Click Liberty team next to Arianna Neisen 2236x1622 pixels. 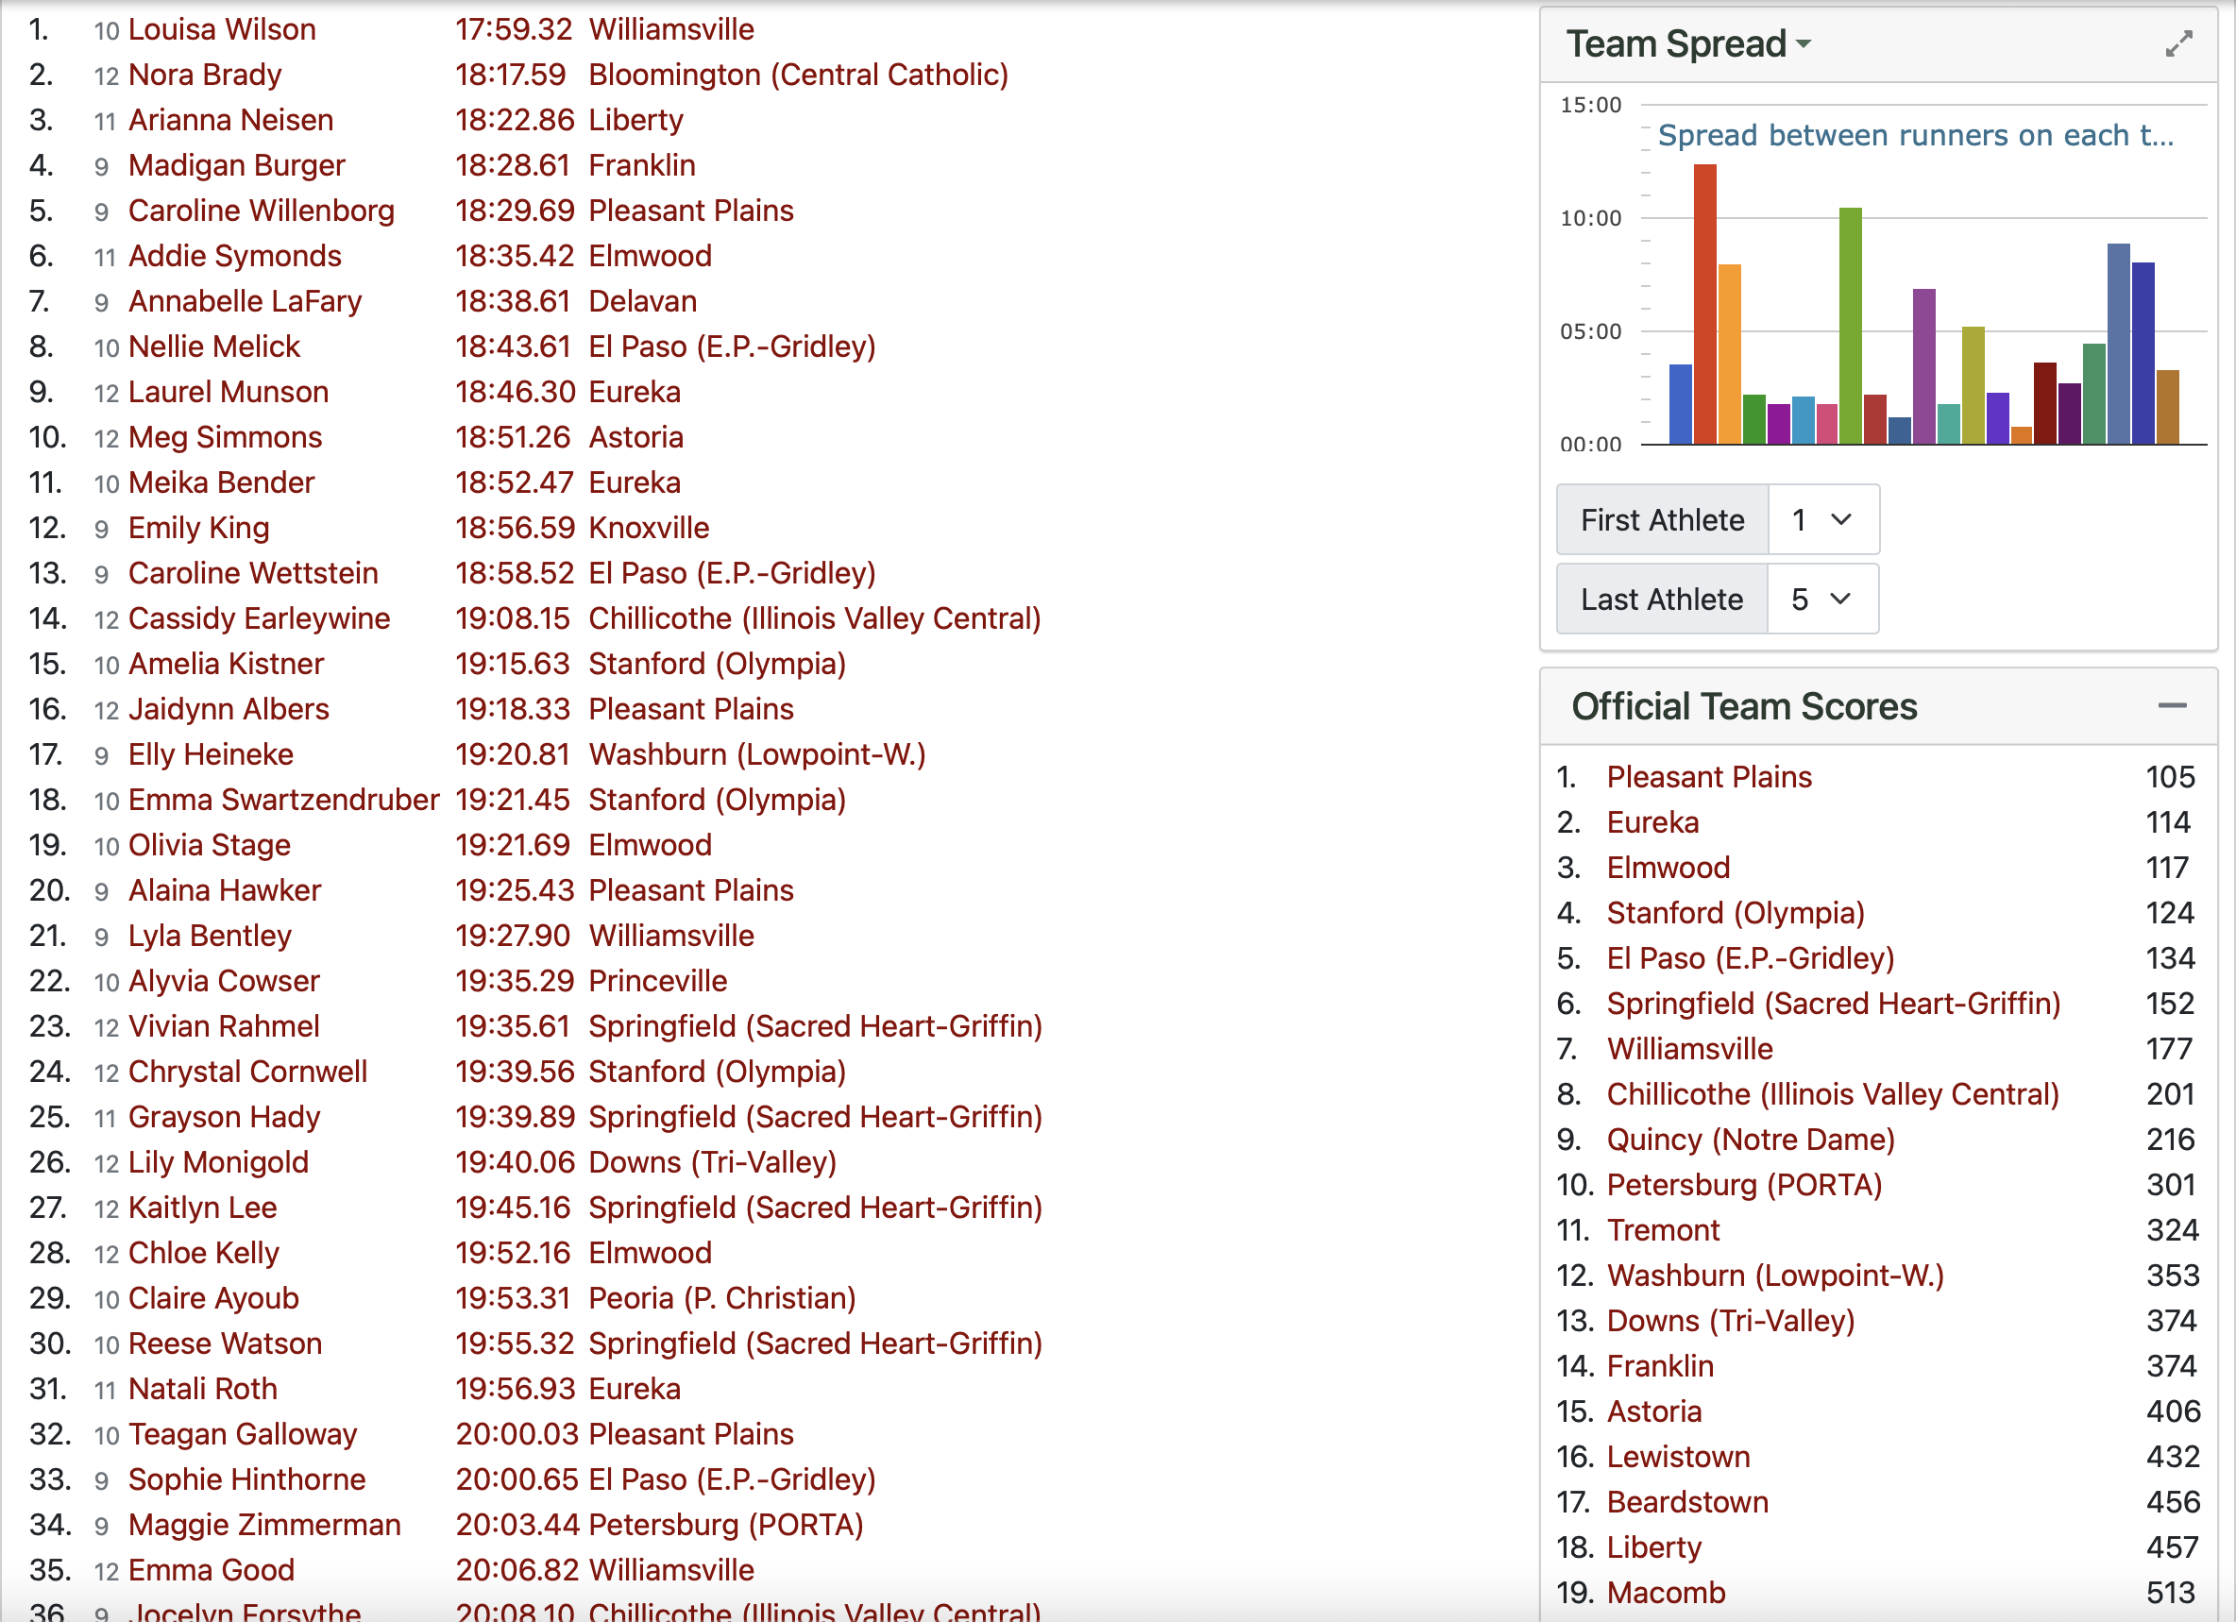click(635, 120)
